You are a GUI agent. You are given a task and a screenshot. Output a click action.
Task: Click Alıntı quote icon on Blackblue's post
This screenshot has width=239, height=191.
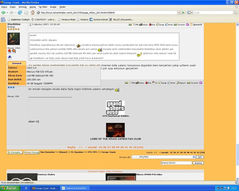tap(169, 25)
